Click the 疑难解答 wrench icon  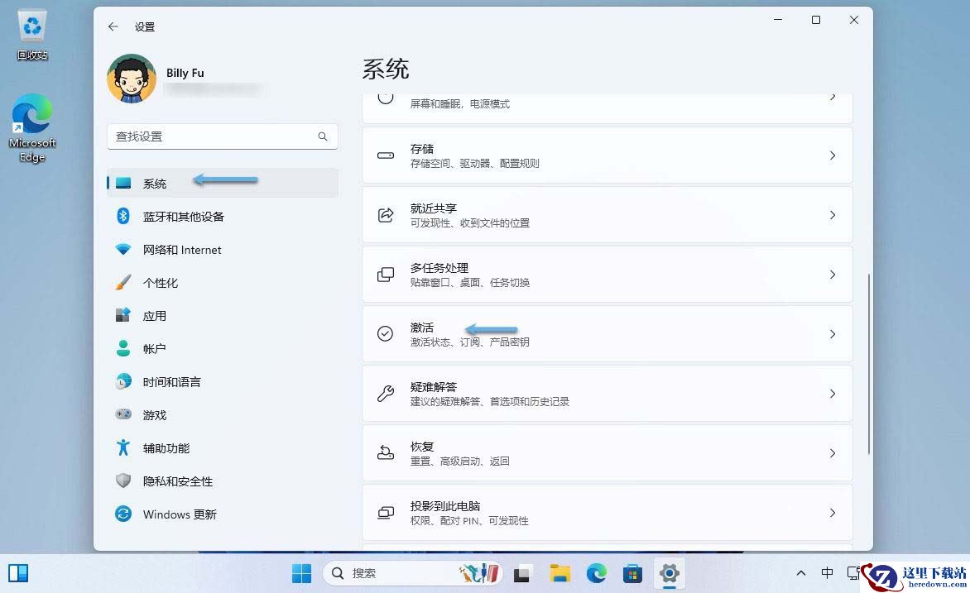point(386,394)
